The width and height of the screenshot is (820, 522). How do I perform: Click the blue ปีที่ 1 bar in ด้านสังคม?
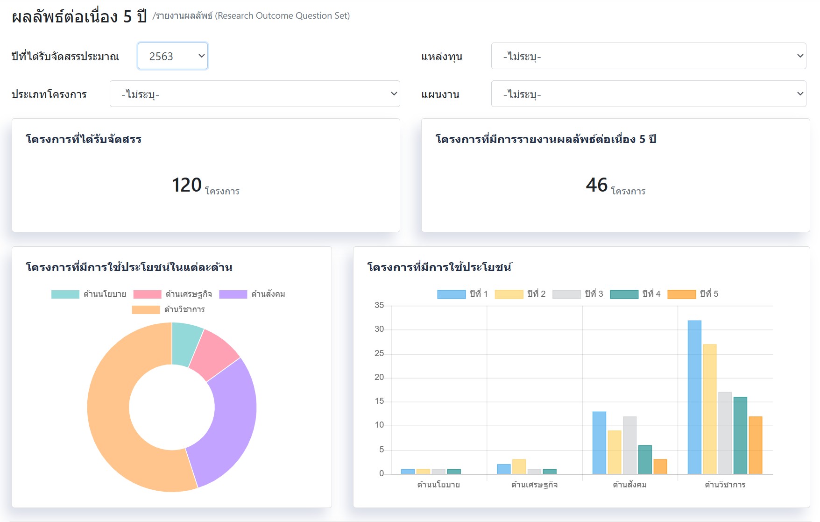coord(599,443)
